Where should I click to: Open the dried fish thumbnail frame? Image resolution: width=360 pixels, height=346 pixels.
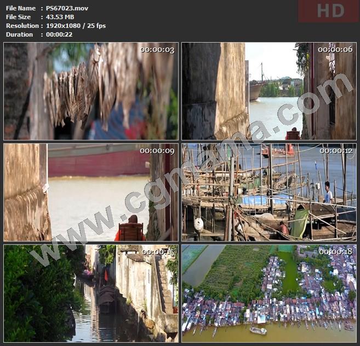90,91
